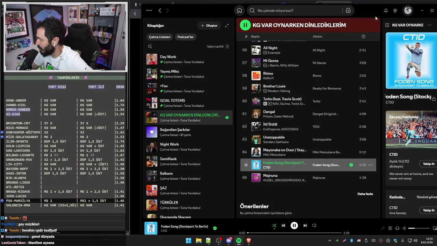This screenshot has width=437, height=246.
Task: Open the notifications bell
Action: pos(386,11)
